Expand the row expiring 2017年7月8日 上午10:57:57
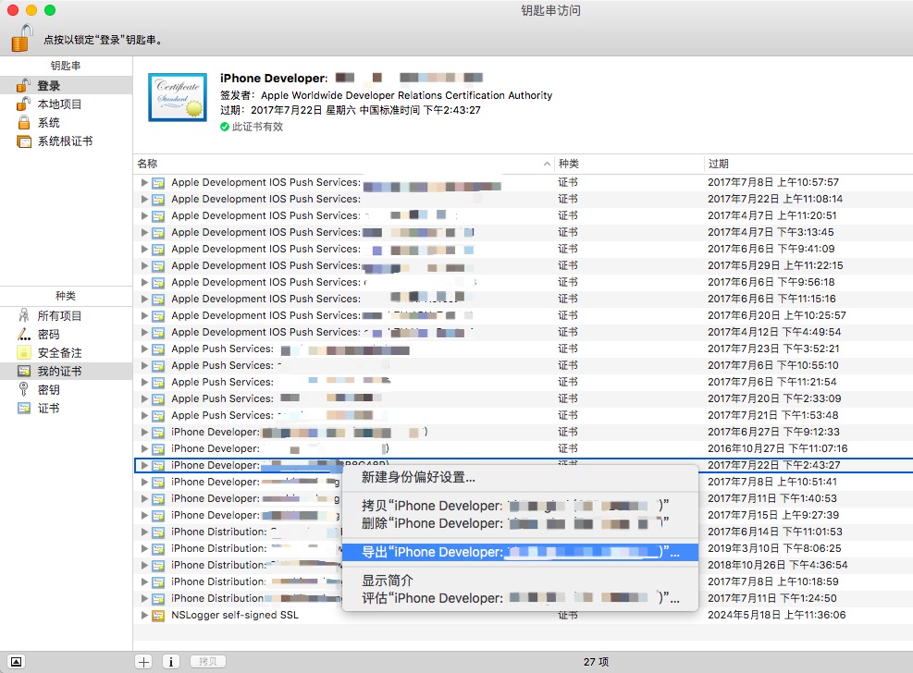This screenshot has height=673, width=913. coord(143,183)
